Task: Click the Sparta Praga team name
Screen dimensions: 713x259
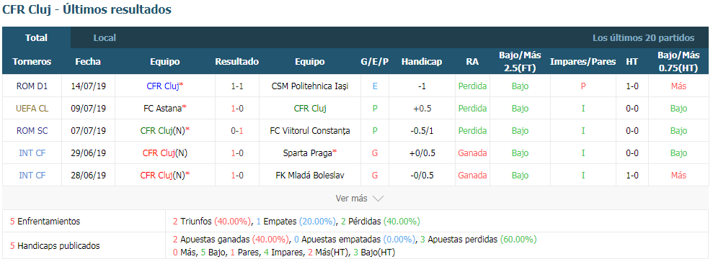Action: pyautogui.click(x=307, y=153)
